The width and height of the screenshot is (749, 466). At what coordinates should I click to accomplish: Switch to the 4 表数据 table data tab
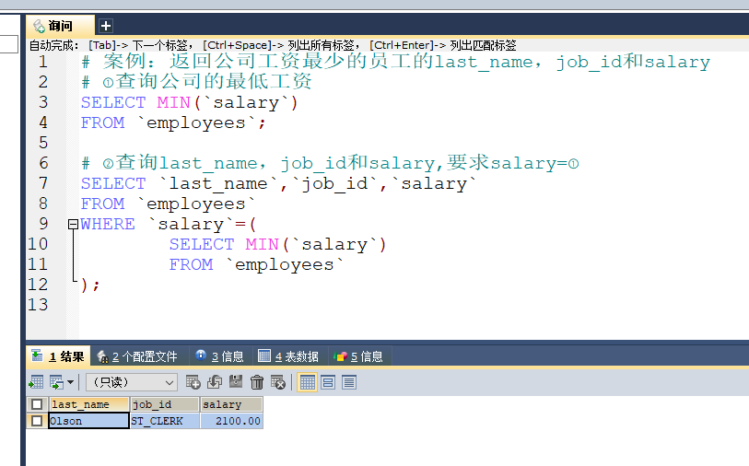click(x=288, y=356)
